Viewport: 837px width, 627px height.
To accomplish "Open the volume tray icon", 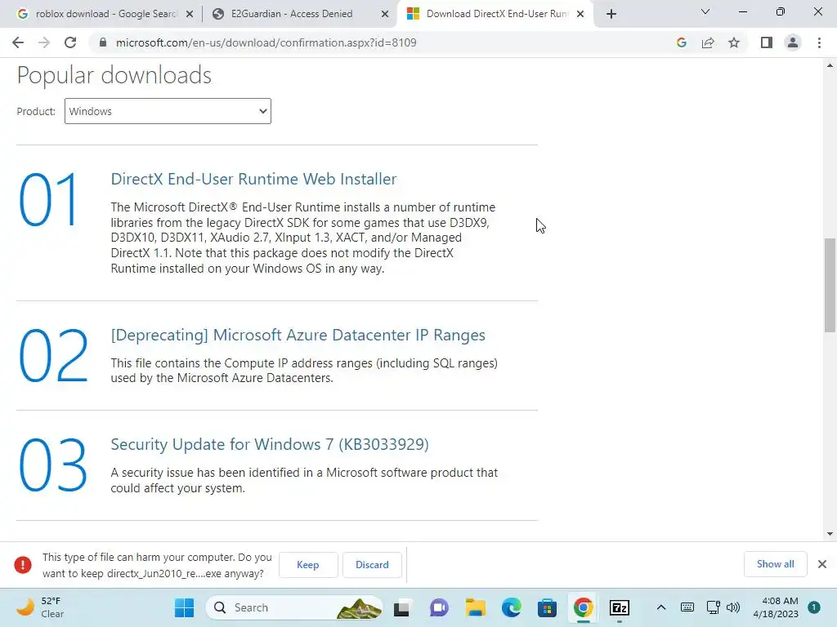I will coord(733,607).
